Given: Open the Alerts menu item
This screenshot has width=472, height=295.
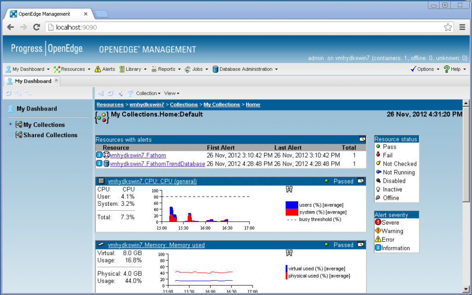Looking at the screenshot, I should 105,69.
